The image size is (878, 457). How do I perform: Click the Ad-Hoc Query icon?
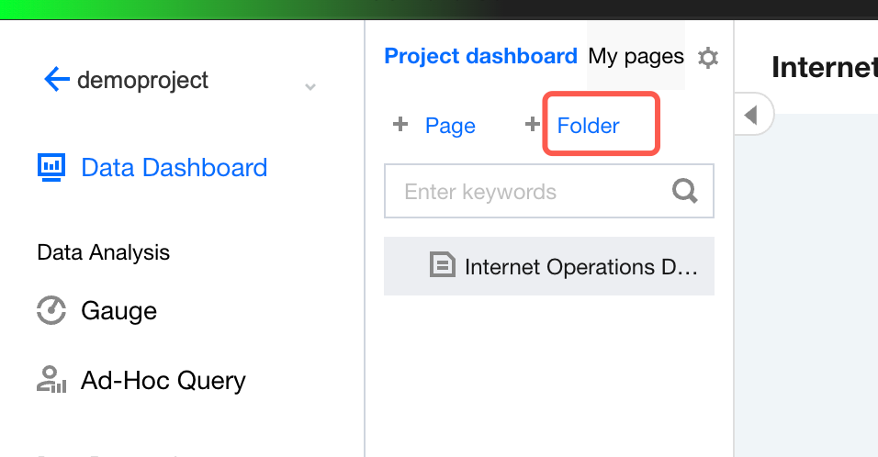(x=51, y=380)
